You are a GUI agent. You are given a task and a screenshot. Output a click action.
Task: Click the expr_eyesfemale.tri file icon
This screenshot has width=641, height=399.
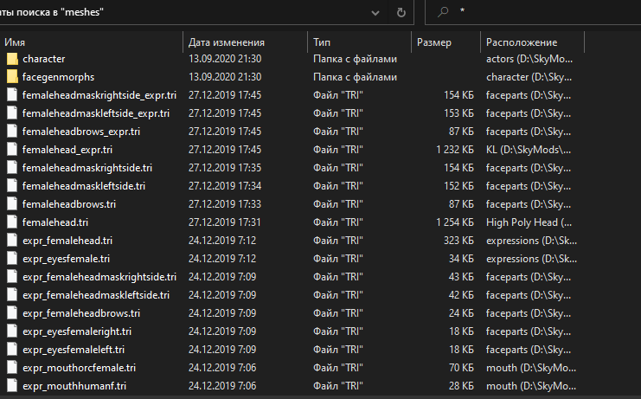(x=12, y=259)
